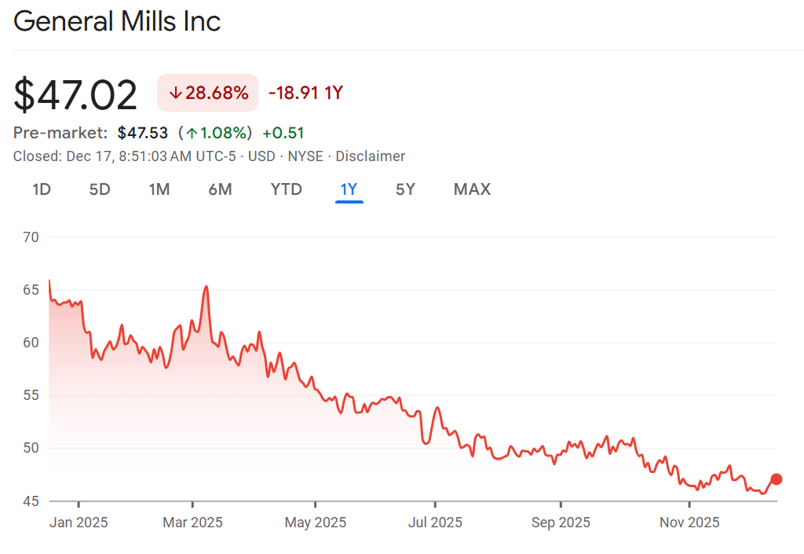Select the YTD tab
Image resolution: width=804 pixels, height=554 pixels.
(x=286, y=189)
